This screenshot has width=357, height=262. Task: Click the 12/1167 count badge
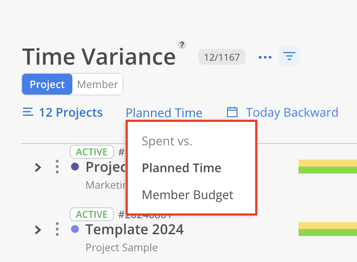click(x=222, y=57)
